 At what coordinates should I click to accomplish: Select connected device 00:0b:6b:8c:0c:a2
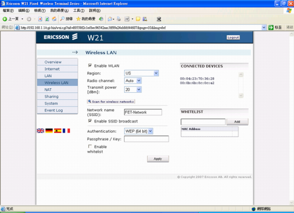pos(197,83)
